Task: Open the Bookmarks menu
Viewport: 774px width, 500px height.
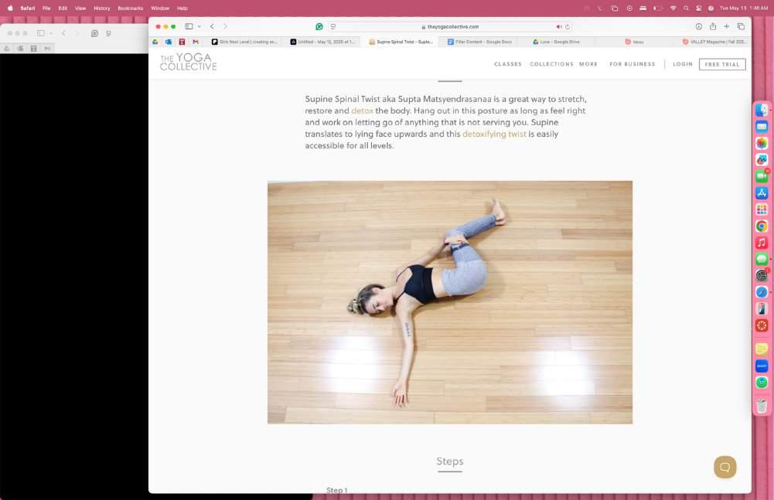Action: (131, 8)
